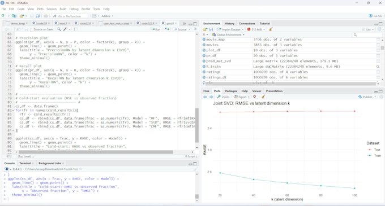Click the Save All documents icon
Viewport: 385px width, 206px height.
click(38, 16)
